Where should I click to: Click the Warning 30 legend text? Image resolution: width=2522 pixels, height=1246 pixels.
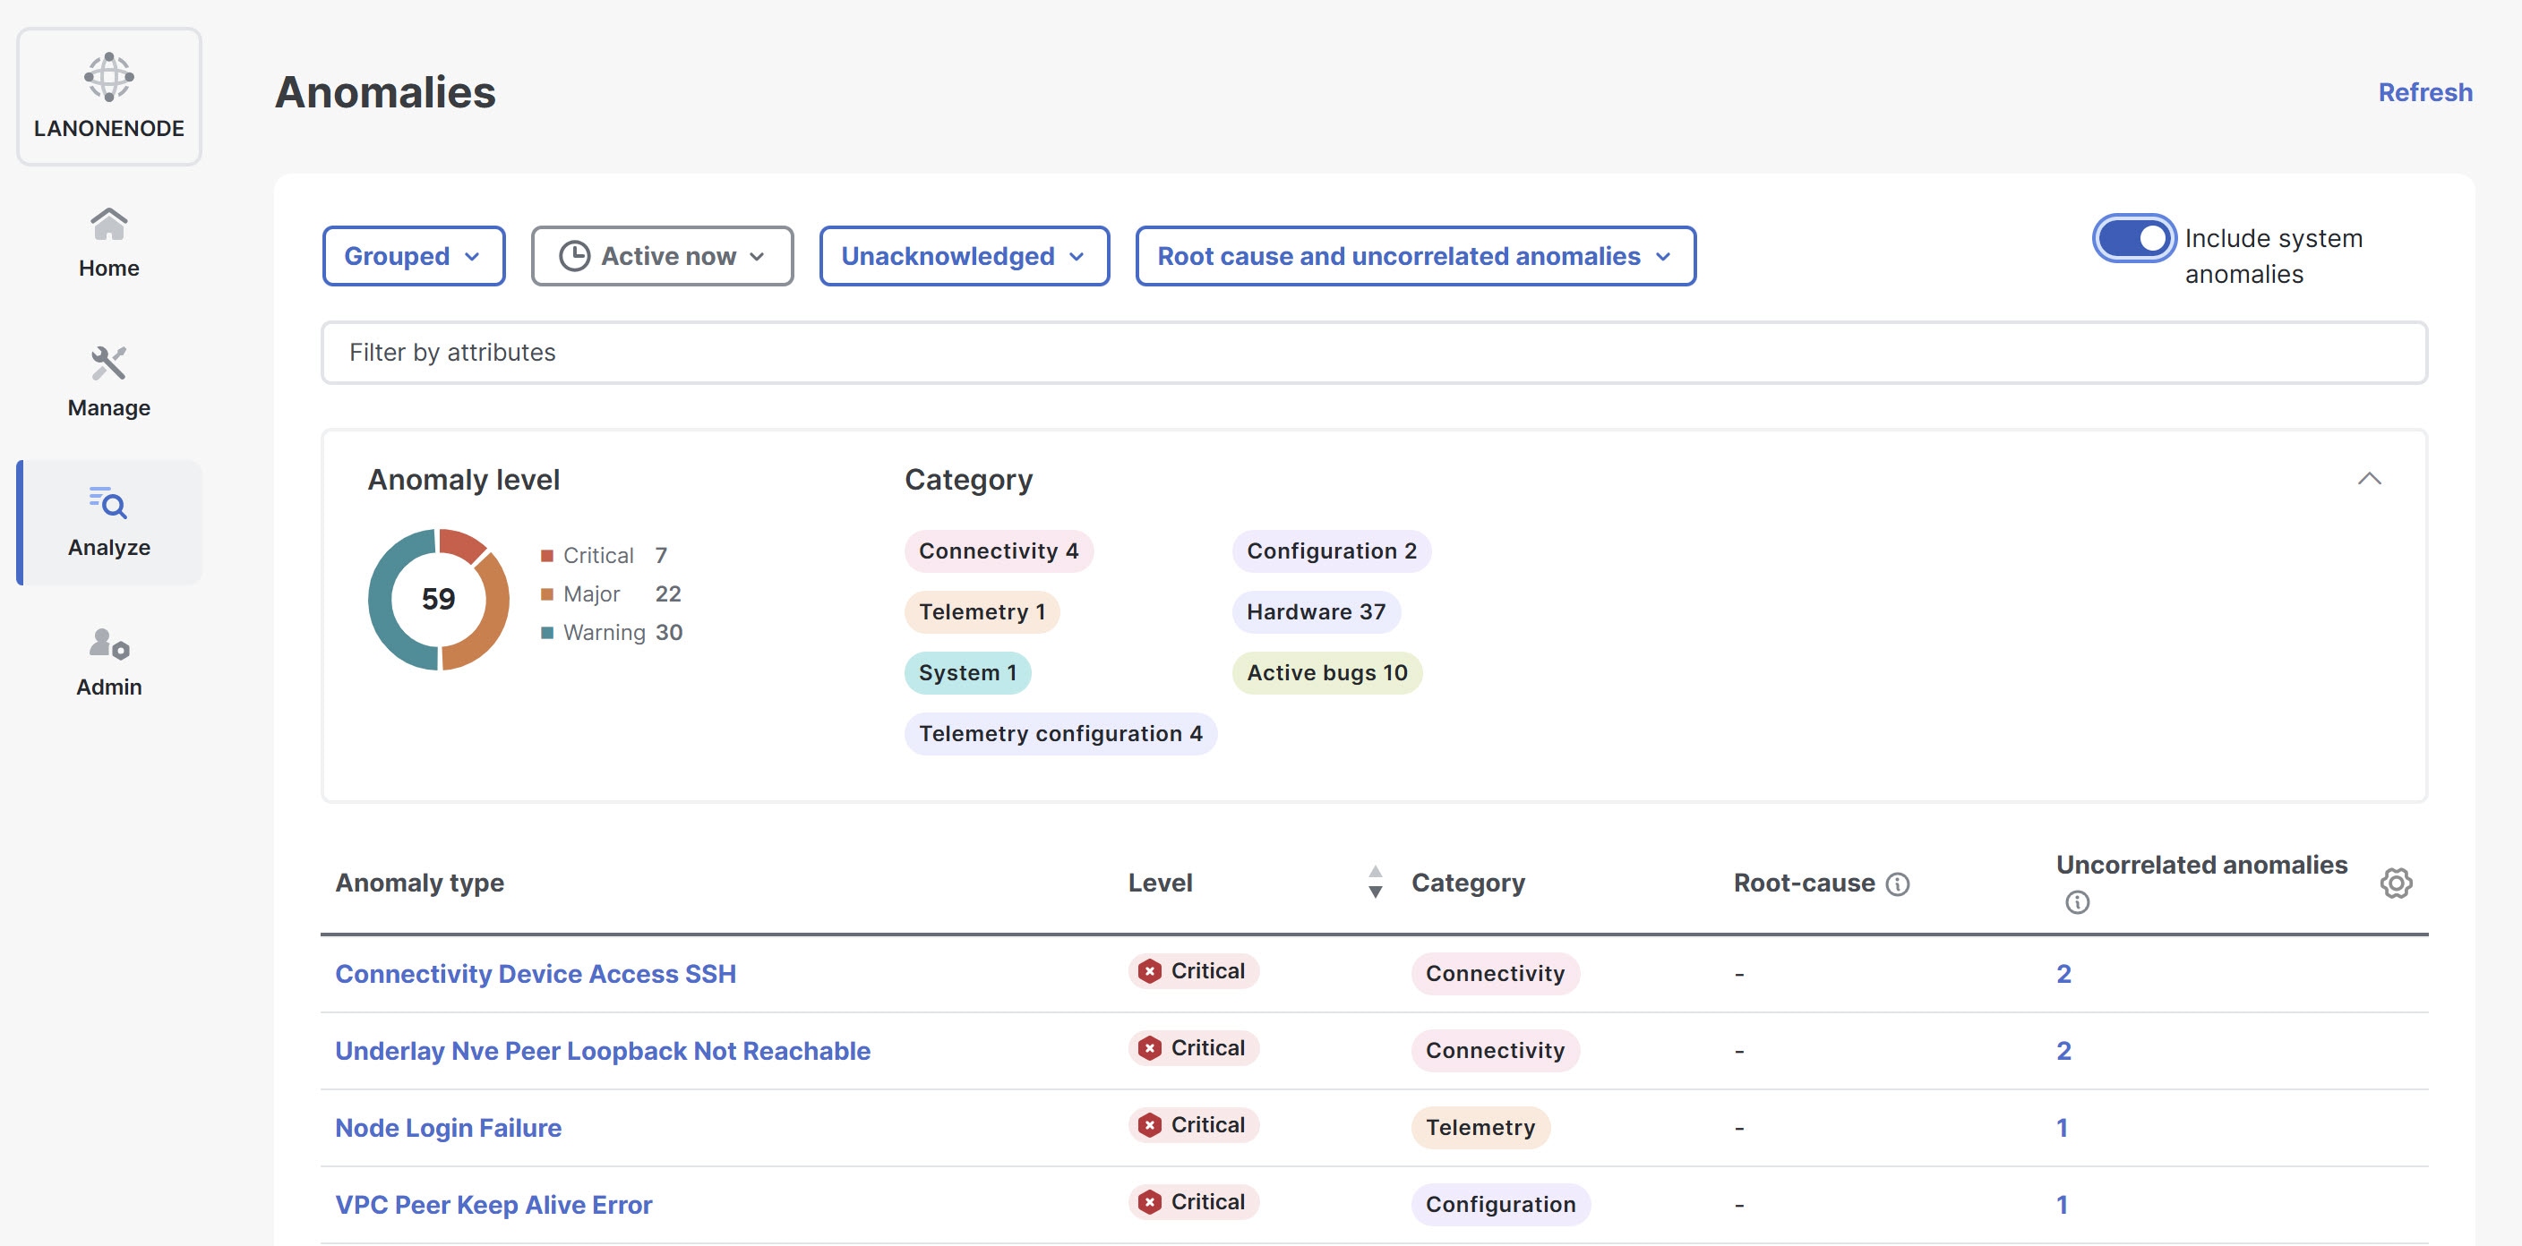[622, 632]
